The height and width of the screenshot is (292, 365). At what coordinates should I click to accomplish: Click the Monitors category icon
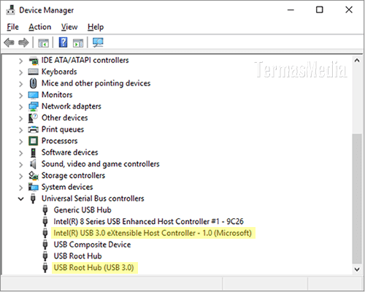[34, 95]
